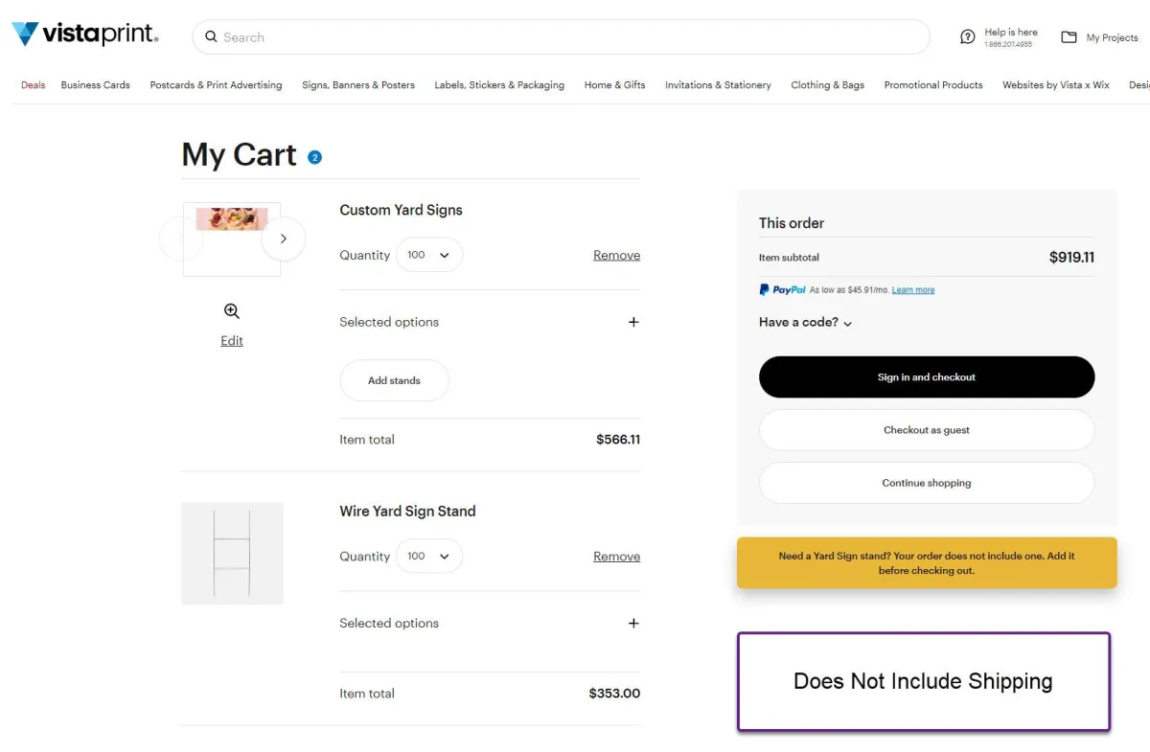Open Custom Yard Signs quantity dropdown
The height and width of the screenshot is (752, 1150).
428,255
